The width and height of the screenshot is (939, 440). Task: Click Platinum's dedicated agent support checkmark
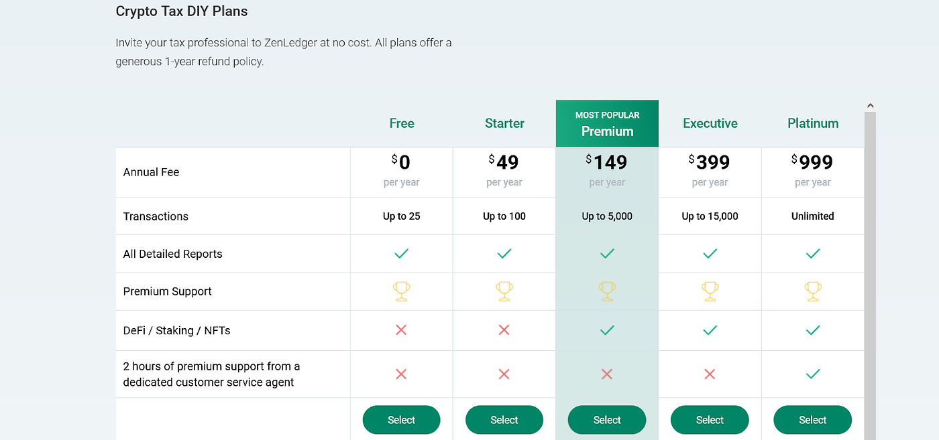click(x=813, y=374)
